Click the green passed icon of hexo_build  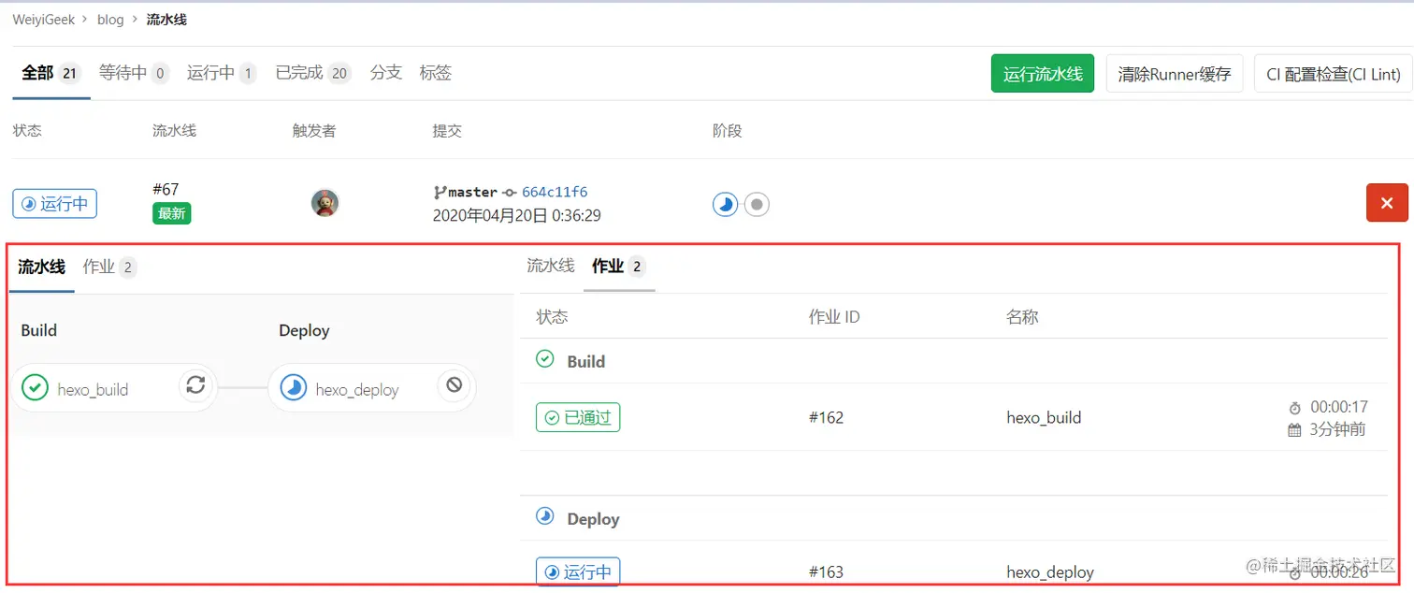(35, 387)
